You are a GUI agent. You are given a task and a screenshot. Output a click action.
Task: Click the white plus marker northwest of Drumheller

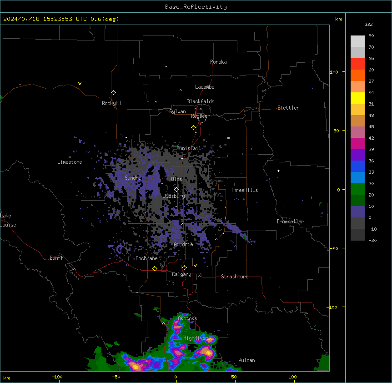(278, 171)
